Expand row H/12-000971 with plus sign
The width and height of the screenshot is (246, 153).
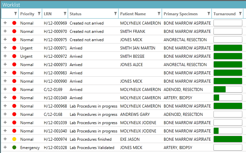pyautogui.click(x=5, y=48)
